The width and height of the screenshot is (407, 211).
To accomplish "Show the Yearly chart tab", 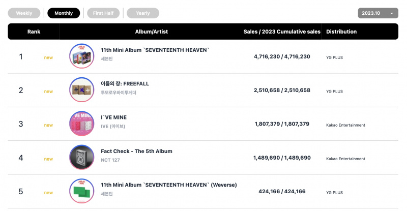I will coord(143,13).
